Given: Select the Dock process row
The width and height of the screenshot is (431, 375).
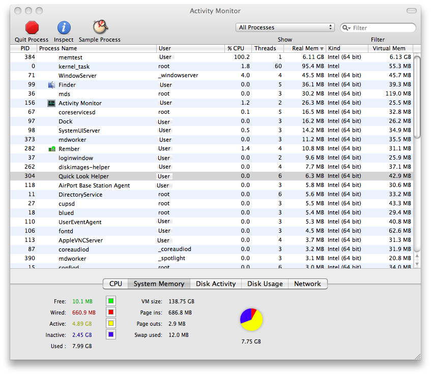Looking at the screenshot, I should click(212, 121).
